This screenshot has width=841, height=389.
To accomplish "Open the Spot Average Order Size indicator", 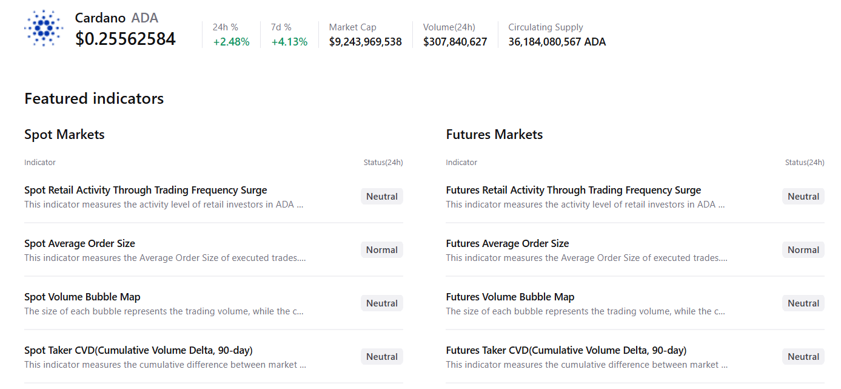I will (79, 243).
